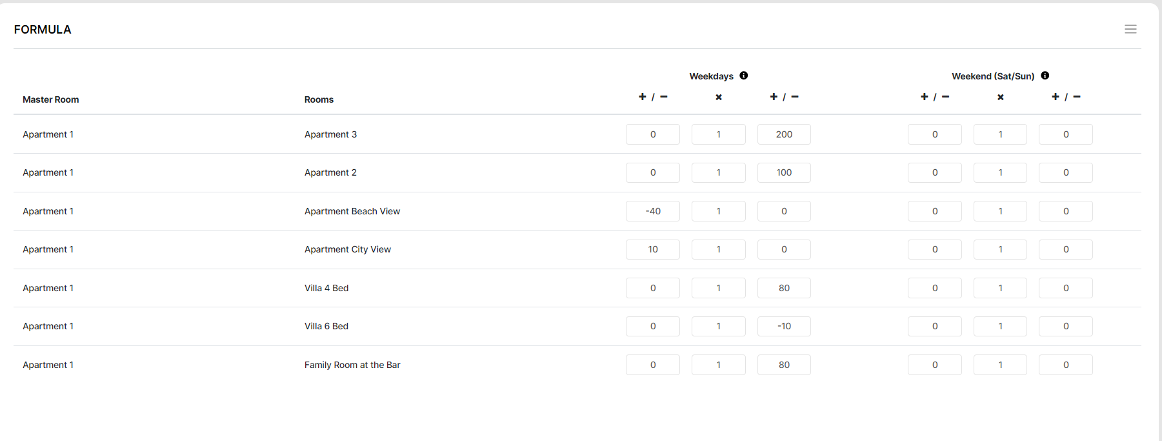This screenshot has width=1162, height=441.
Task: Click first Weekdays plus/minus column header
Action: pos(653,97)
